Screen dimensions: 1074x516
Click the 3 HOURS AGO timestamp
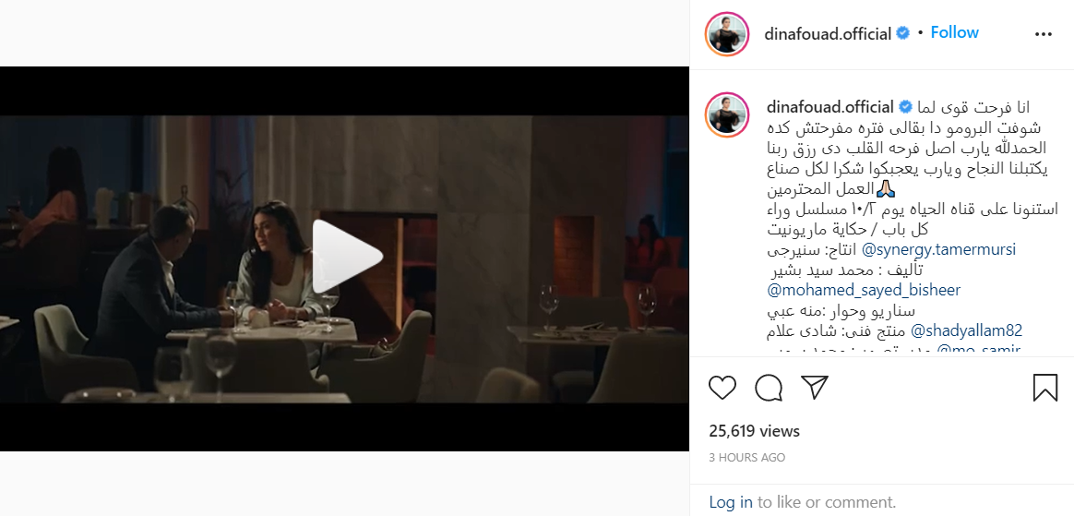click(747, 457)
